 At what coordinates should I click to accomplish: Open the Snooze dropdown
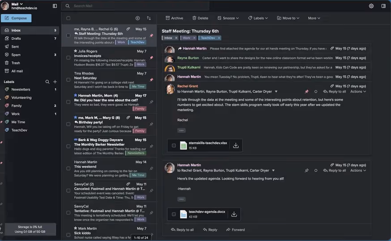click(228, 18)
